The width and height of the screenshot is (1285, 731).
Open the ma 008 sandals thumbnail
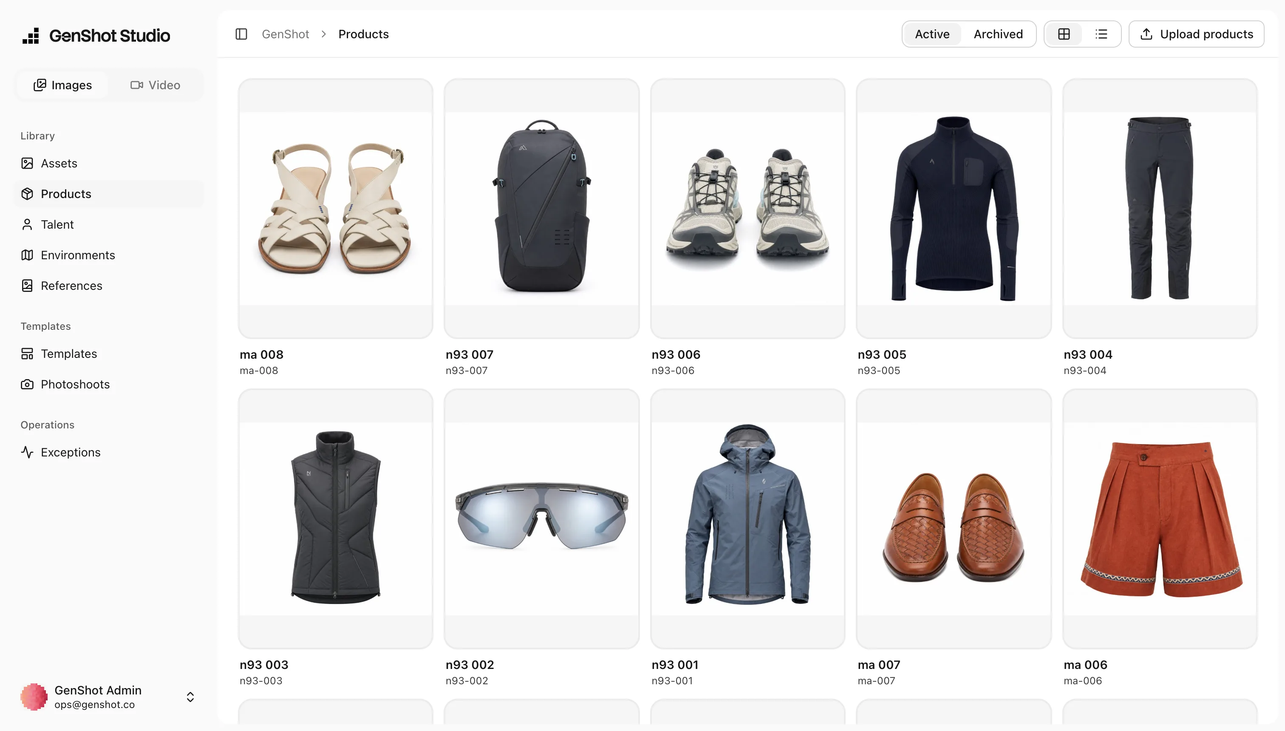335,208
